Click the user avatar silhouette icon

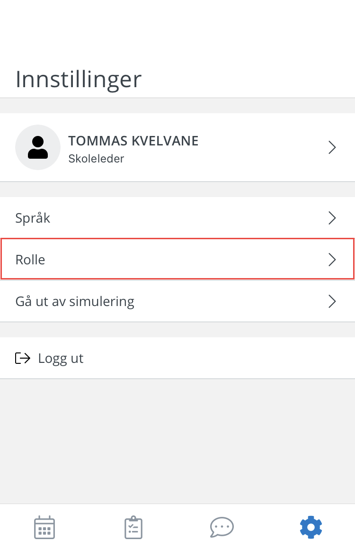(x=38, y=147)
